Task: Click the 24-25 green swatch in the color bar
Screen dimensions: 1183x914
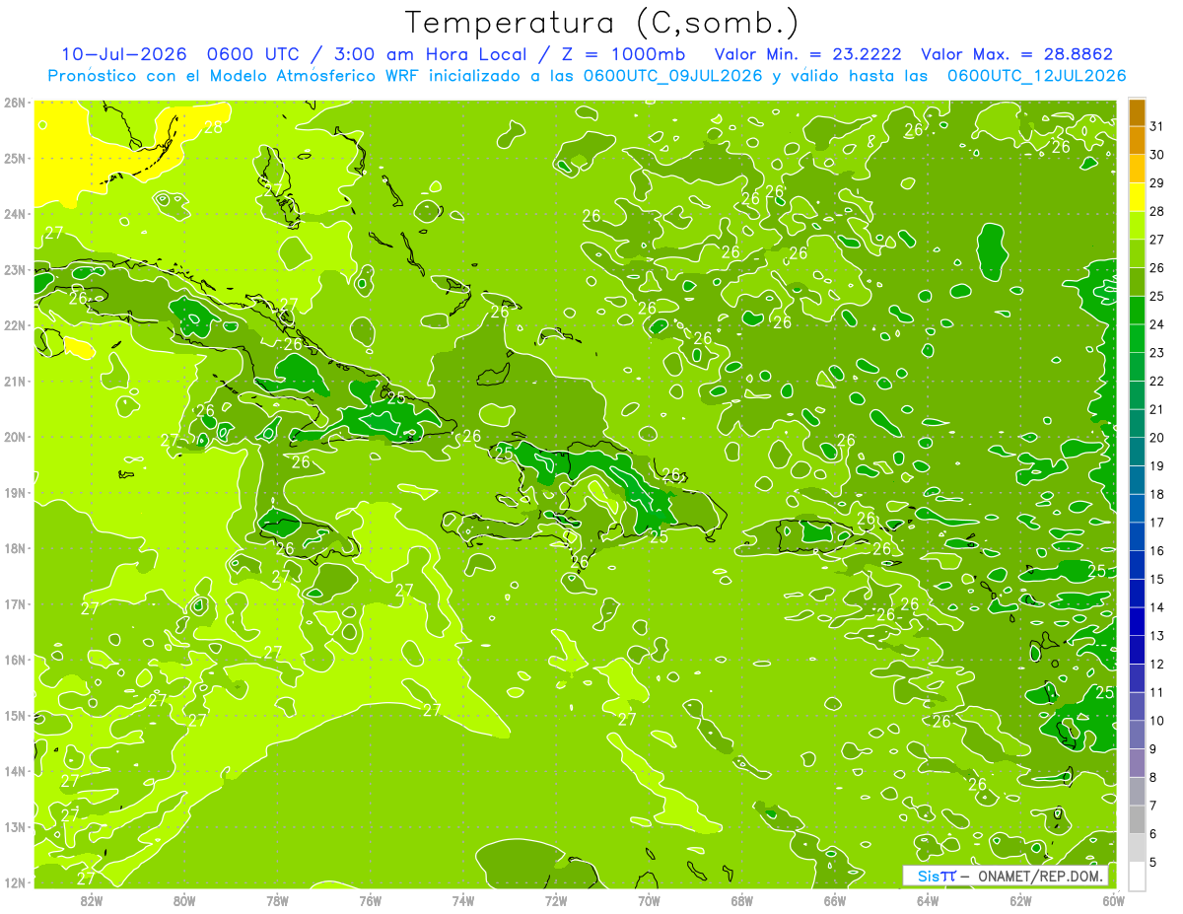Action: [x=1137, y=311]
